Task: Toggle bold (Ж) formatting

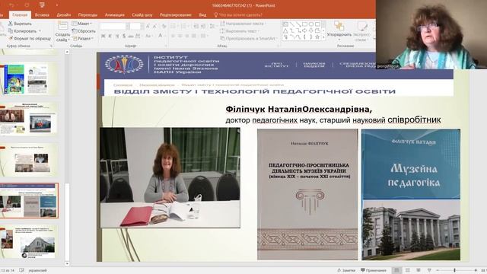Action: click(103, 36)
